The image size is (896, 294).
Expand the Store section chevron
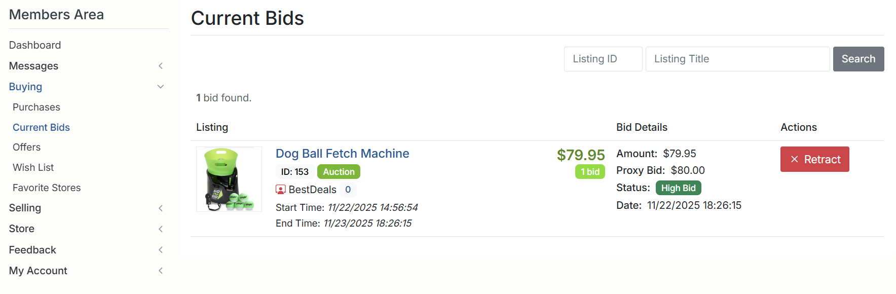[x=161, y=229]
